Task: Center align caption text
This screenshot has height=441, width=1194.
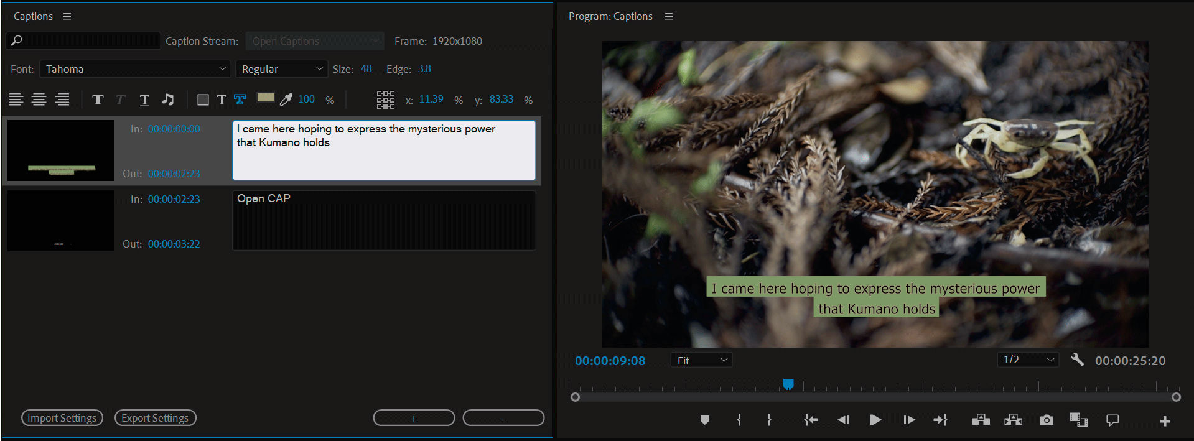Action: pyautogui.click(x=39, y=100)
